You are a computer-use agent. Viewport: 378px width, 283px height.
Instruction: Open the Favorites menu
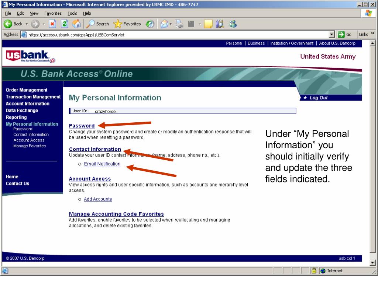pos(53,13)
